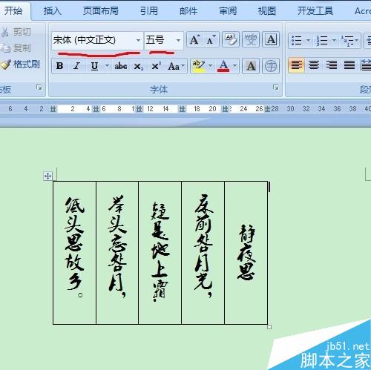Click the Format Painter brush icon

tap(5, 65)
